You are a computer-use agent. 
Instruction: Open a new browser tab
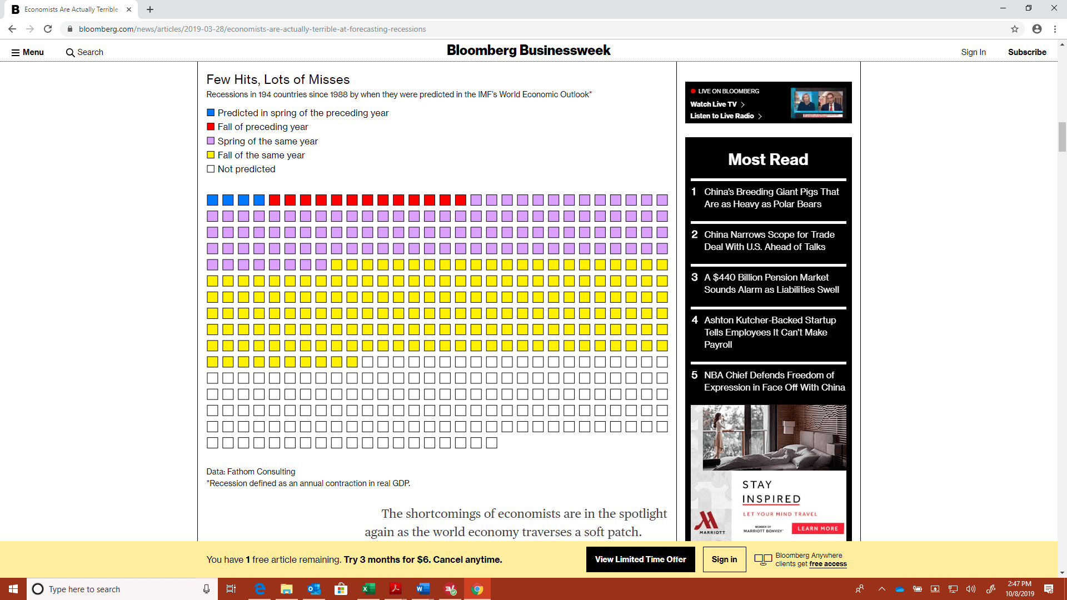[150, 9]
